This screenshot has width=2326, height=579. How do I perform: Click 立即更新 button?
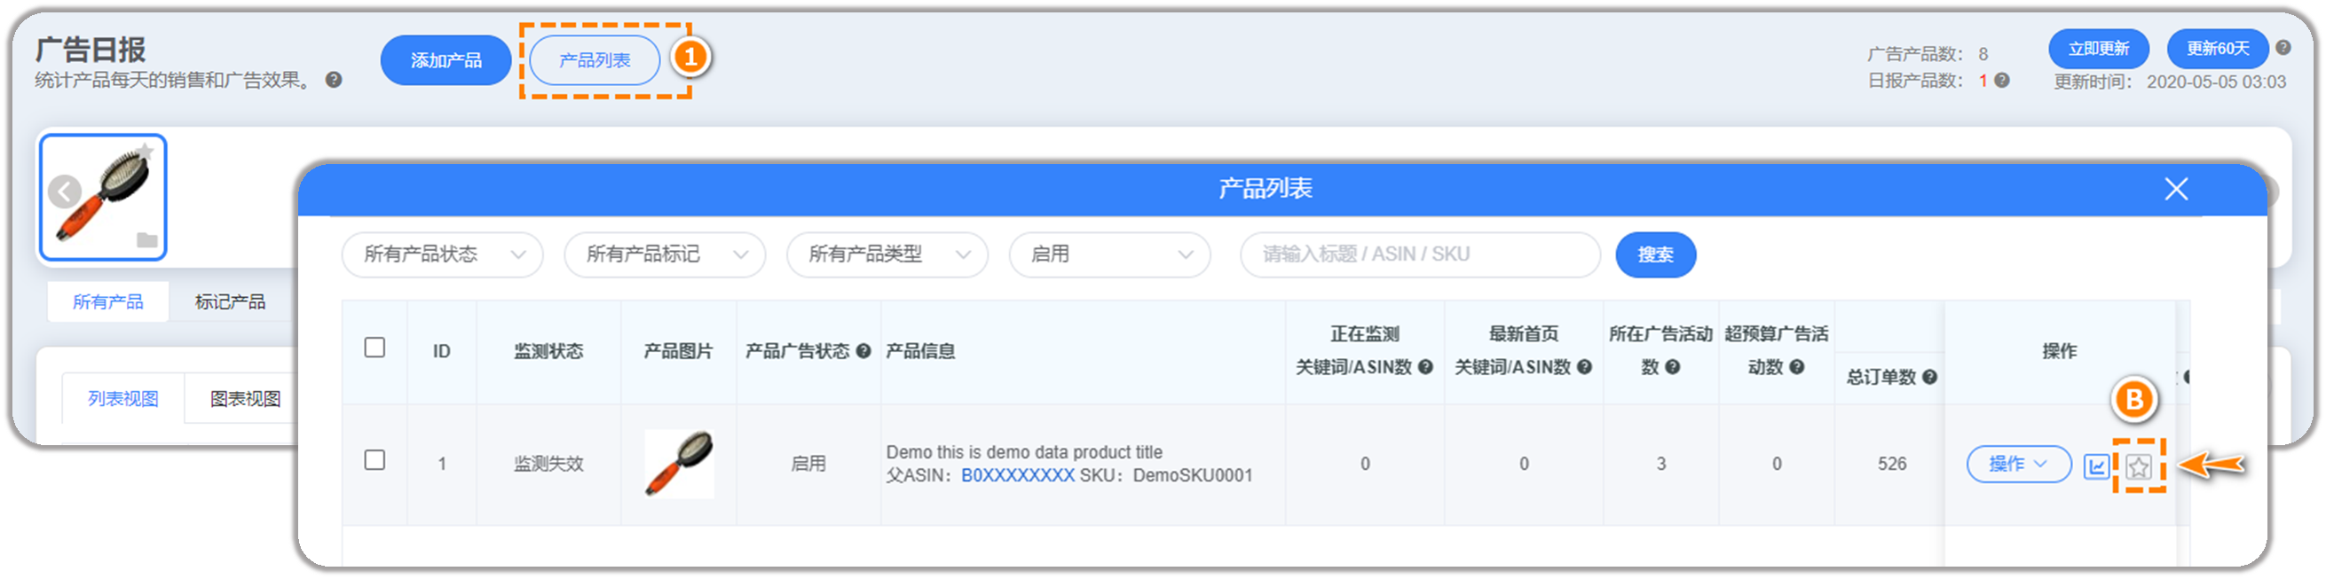[2099, 48]
